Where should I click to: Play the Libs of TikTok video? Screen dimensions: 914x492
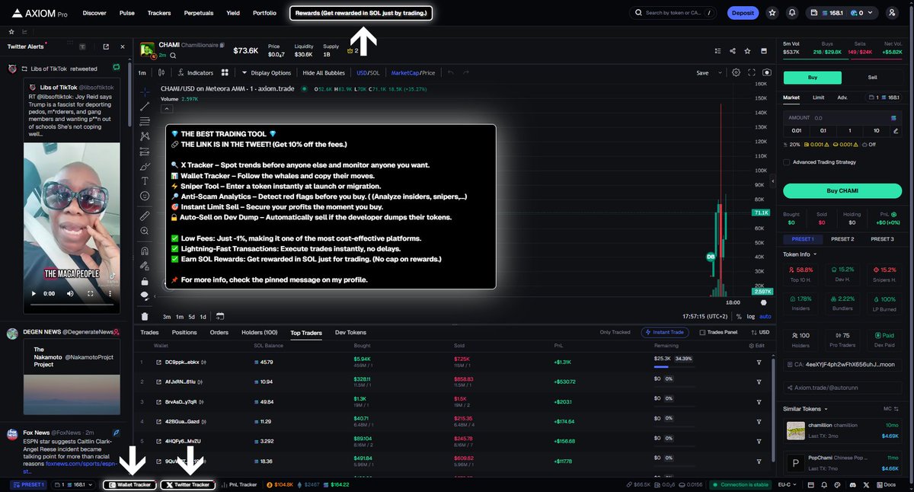coord(32,293)
